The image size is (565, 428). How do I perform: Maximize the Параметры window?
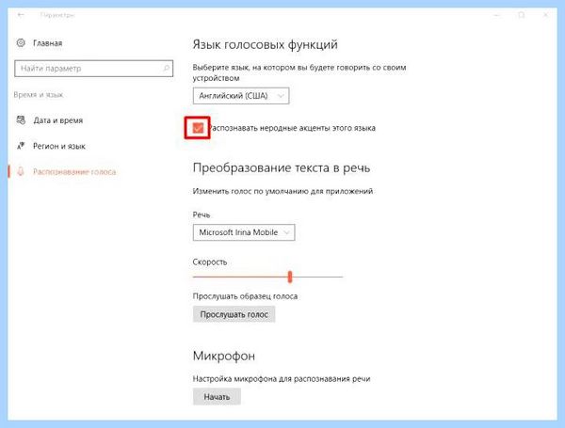[x=522, y=15]
